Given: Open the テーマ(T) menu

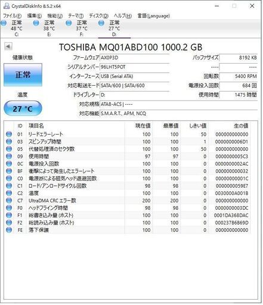Looking at the screenshot, I should (76, 15).
